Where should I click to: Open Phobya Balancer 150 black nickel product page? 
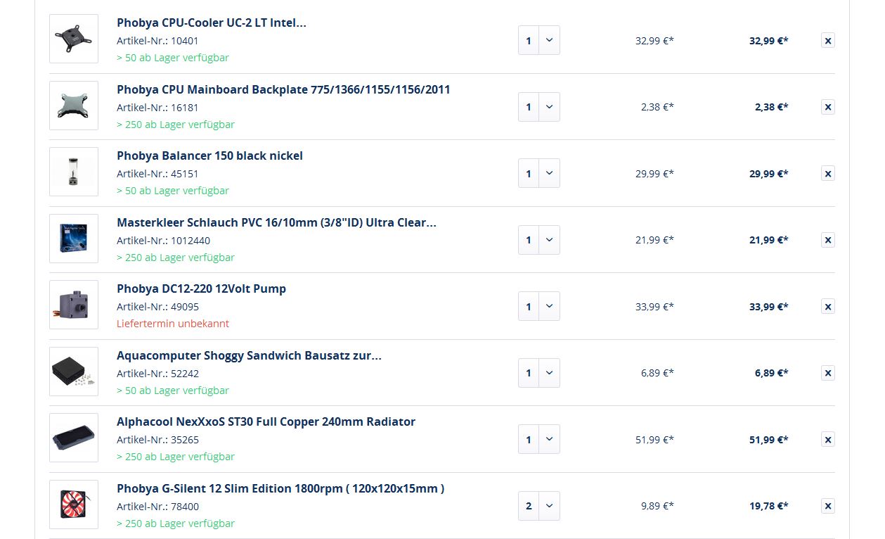point(209,156)
